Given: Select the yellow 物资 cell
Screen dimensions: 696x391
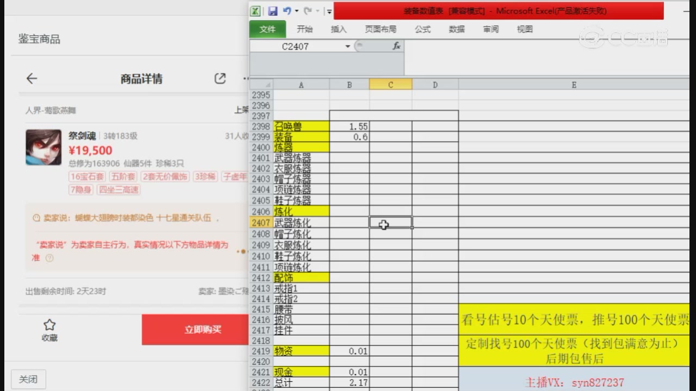Looking at the screenshot, I should (x=301, y=351).
